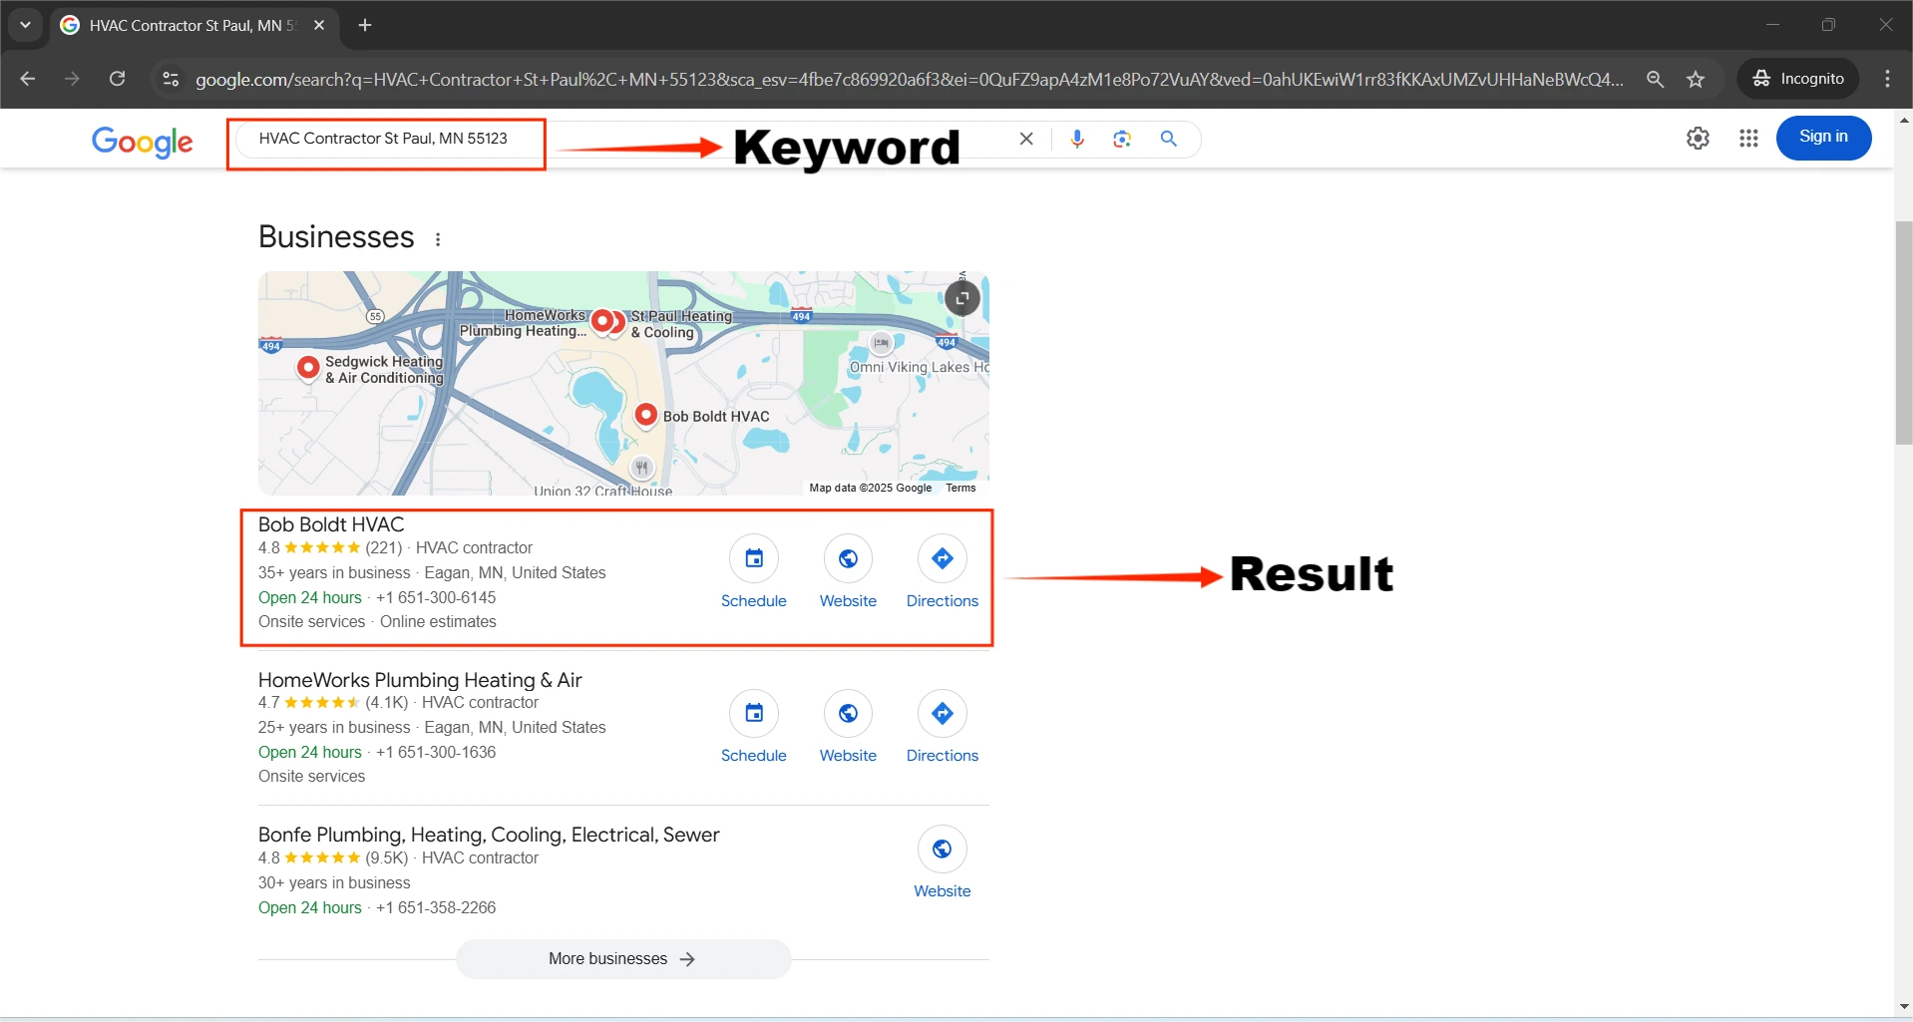Screen dimensions: 1913x1022
Task: Click Omni Viking Lakes hotel marker
Action: [x=881, y=344]
